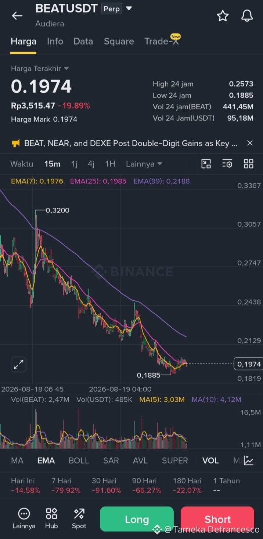Open the Hub icon
The height and width of the screenshot is (539, 263).
[51, 518]
